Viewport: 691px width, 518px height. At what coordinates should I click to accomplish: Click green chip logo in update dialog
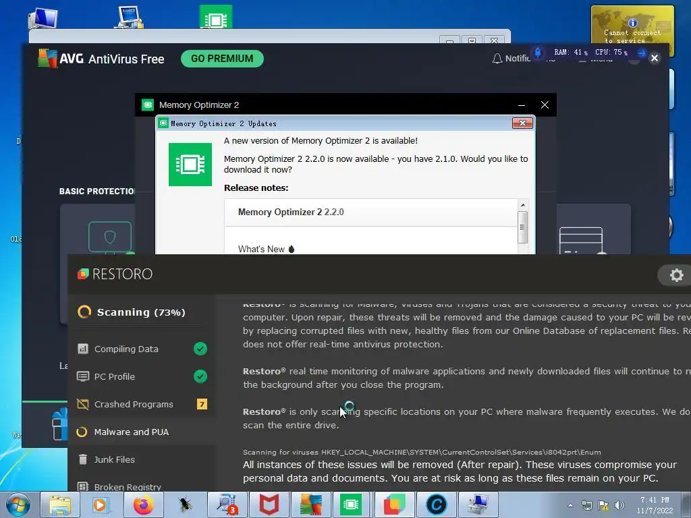190,165
